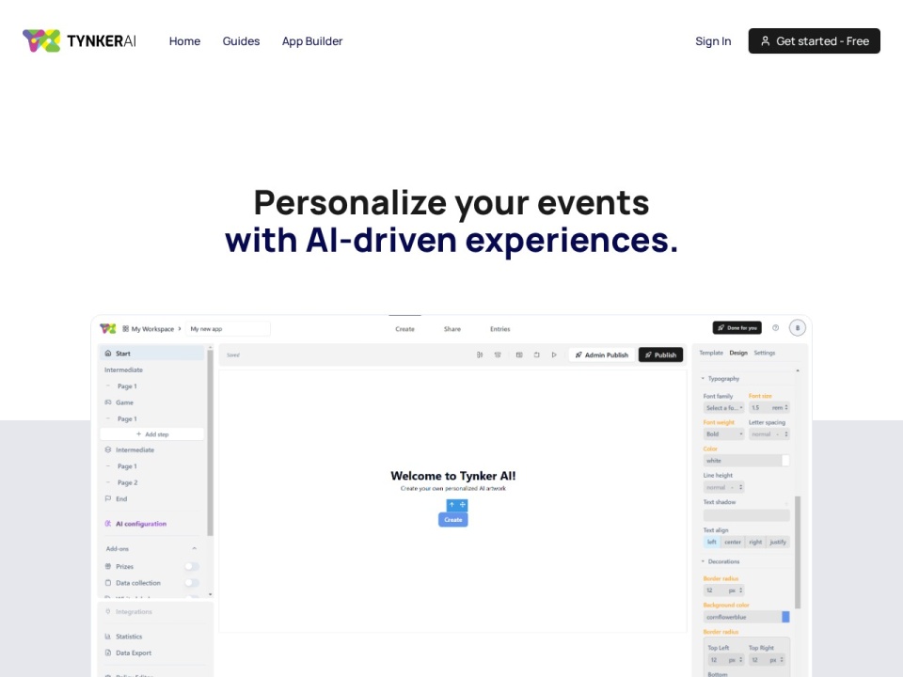The height and width of the screenshot is (677, 903).
Task: Click the cornflowerblue background color swatch
Action: tap(785, 617)
